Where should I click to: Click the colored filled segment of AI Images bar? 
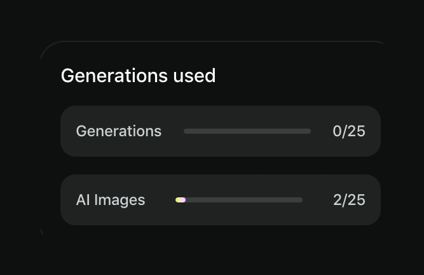pos(181,200)
